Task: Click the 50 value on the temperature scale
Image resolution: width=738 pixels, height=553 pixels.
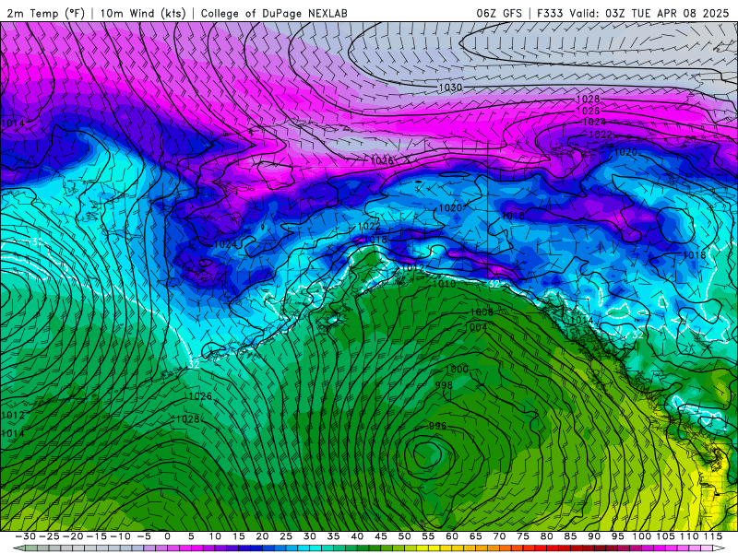Action: [x=404, y=536]
